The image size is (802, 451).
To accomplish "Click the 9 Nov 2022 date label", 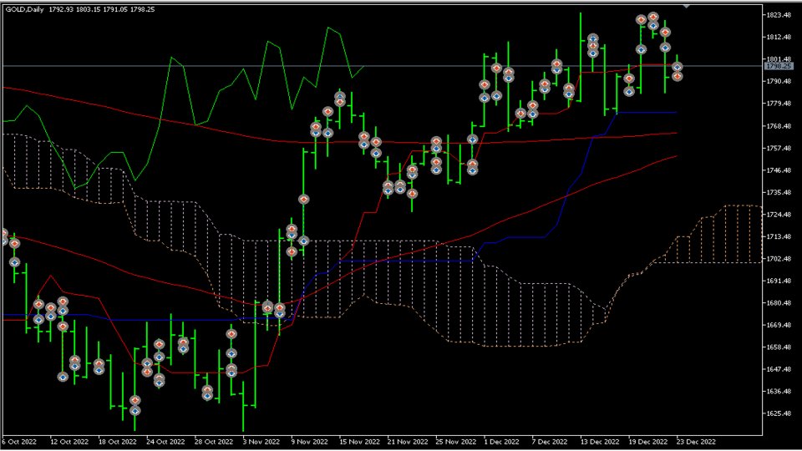I will [309, 442].
